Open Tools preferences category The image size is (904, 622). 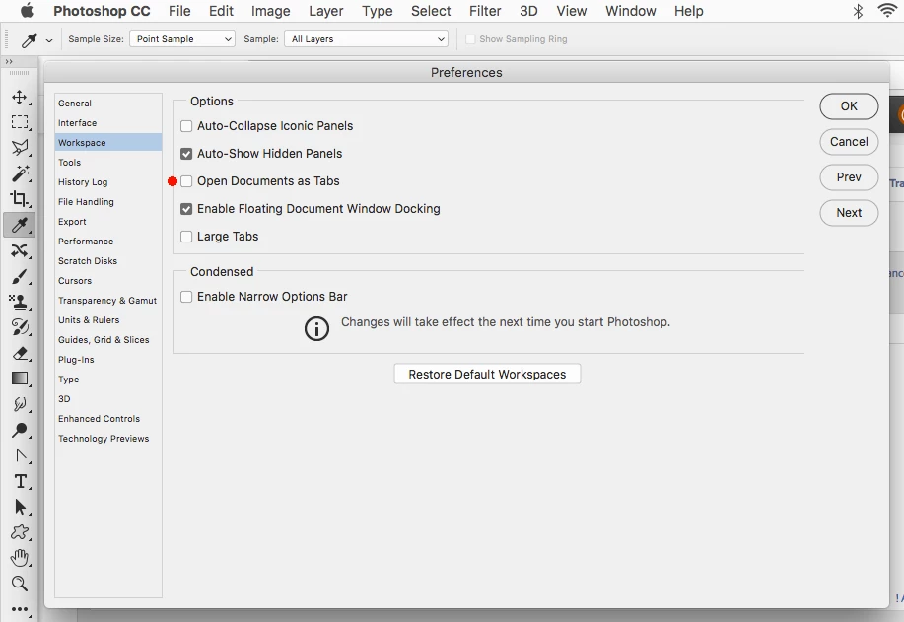pos(108,163)
